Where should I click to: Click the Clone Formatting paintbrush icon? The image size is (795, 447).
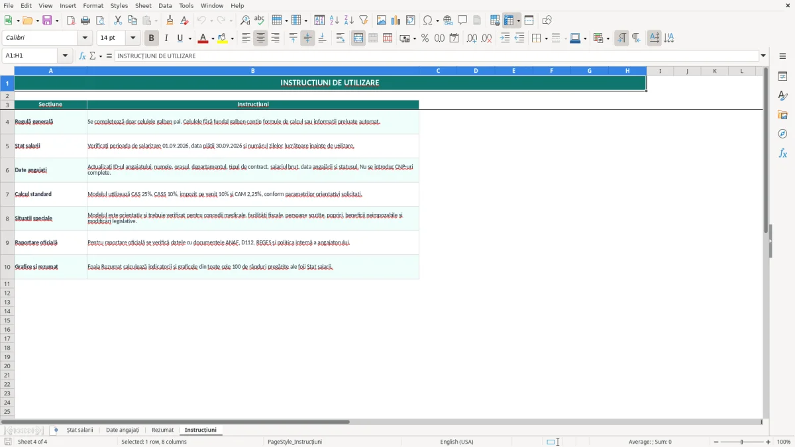point(170,21)
